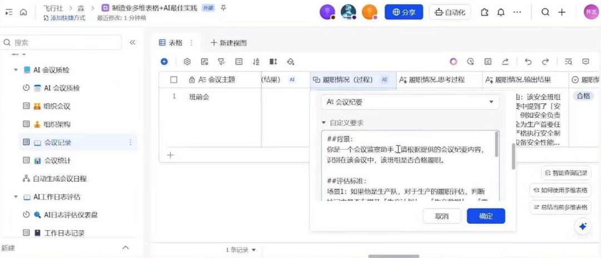This screenshot has width=601, height=258.
Task: Click the blue 确定 button
Action: coord(485,216)
